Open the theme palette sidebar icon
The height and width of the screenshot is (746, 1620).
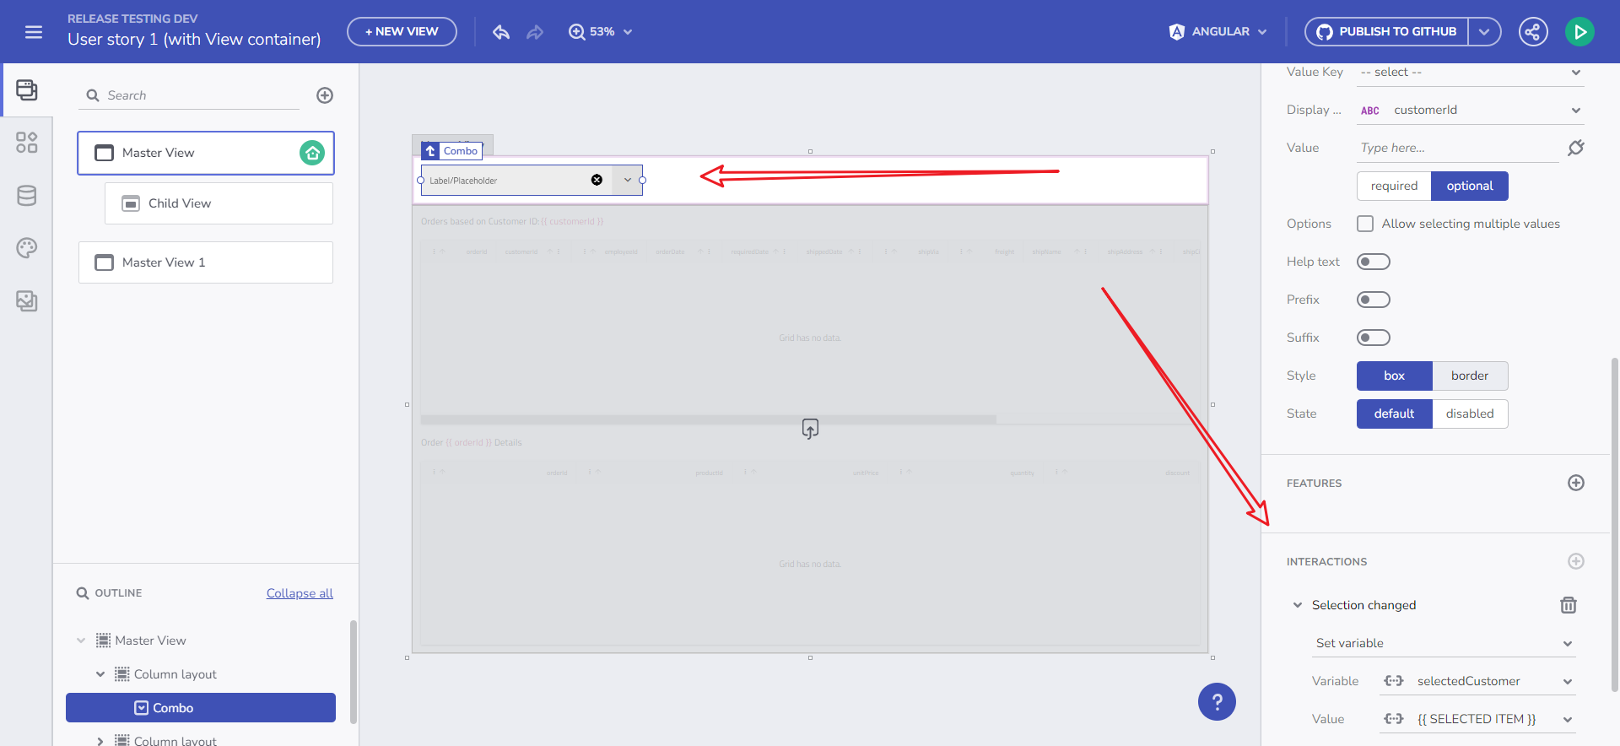[27, 248]
